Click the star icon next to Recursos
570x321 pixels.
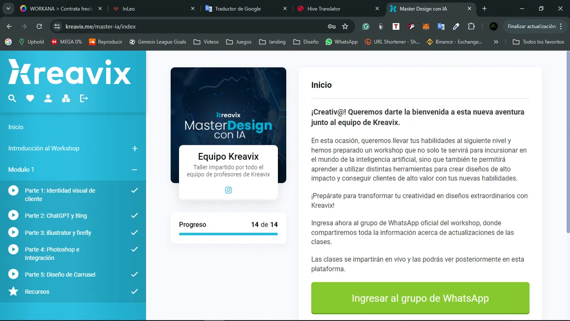coord(13,292)
